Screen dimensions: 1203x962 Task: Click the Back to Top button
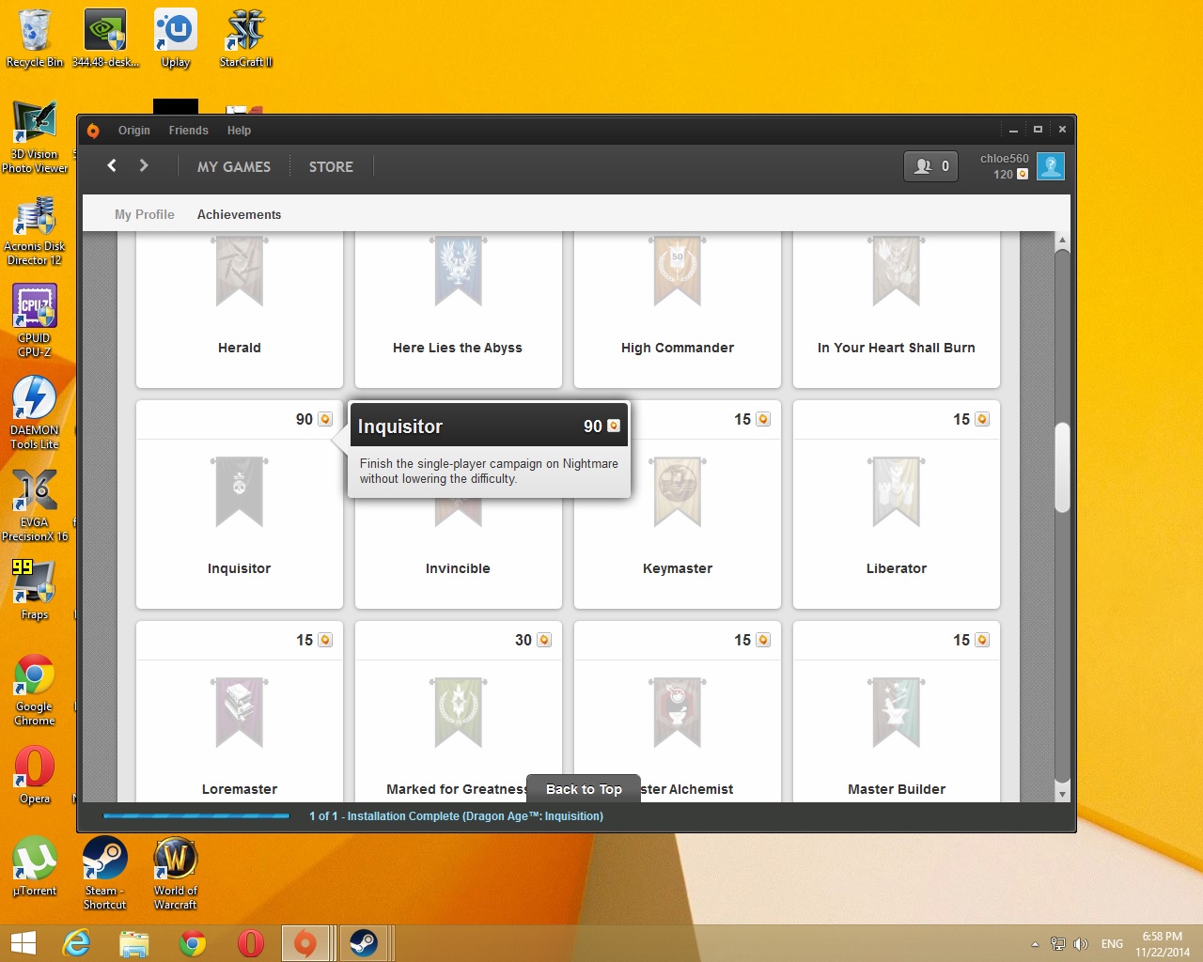[584, 789]
